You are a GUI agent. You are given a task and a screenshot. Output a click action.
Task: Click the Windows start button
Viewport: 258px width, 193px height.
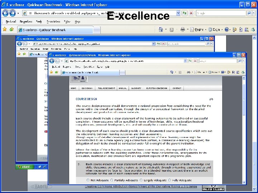click(x=25, y=167)
